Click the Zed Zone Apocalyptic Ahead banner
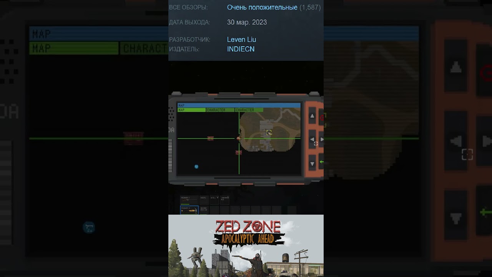 tap(246, 246)
